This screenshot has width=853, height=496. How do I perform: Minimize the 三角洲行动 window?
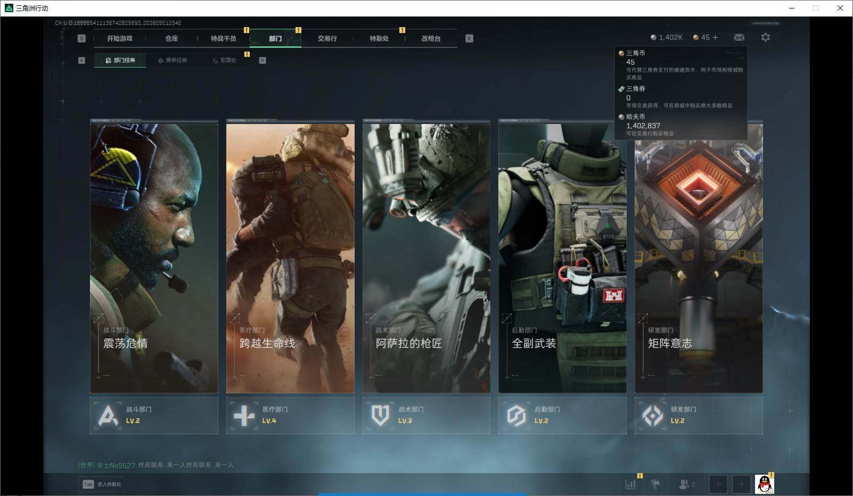[792, 8]
